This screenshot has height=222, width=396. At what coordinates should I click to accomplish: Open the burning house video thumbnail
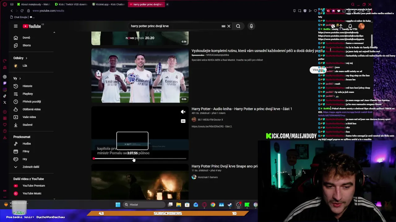[140, 182]
